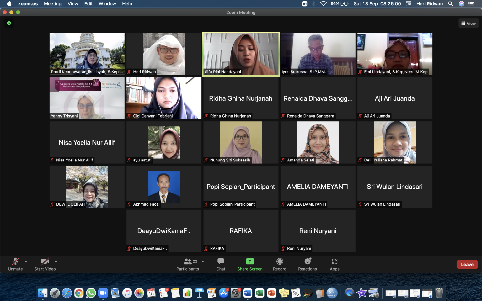The image size is (482, 301).
Task: Expand audio options arrow beside Unmute
Action: (x=26, y=261)
